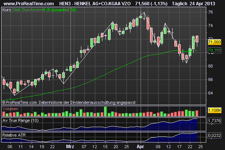Click the yellow 71,560 price tag
Screen dimensions: 225x150
[214, 42]
